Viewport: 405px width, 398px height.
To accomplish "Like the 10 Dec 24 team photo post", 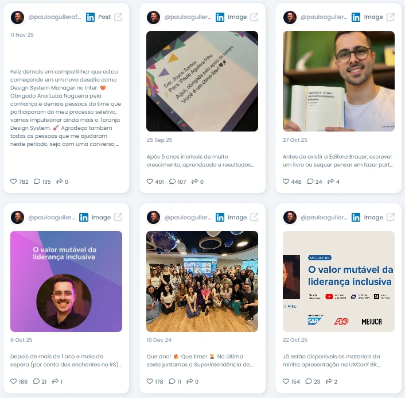I will (150, 381).
